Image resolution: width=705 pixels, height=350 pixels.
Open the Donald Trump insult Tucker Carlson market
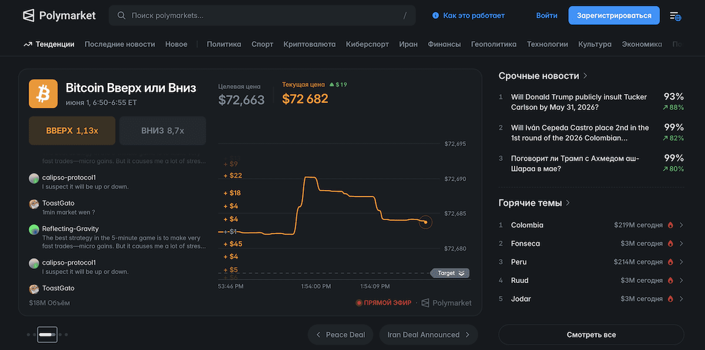(579, 102)
